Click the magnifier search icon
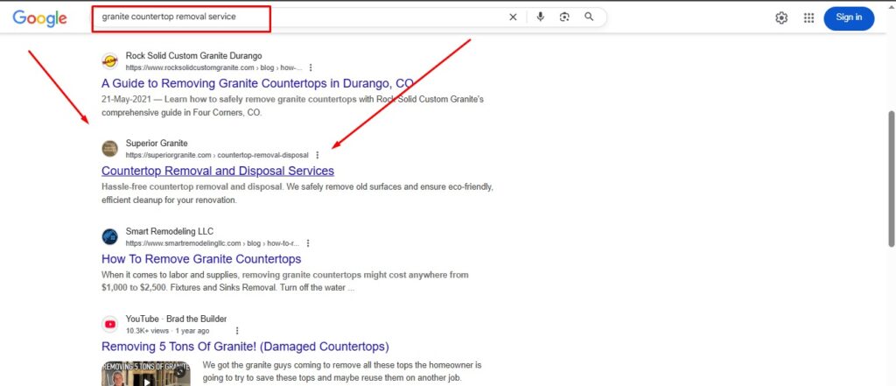 pos(589,18)
